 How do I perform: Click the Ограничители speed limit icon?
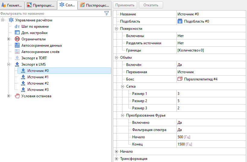pos(17,39)
